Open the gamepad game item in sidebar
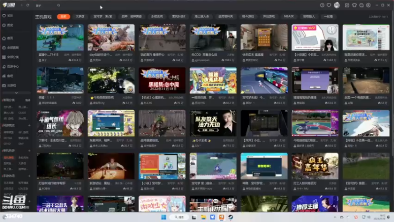 [x=9, y=85]
